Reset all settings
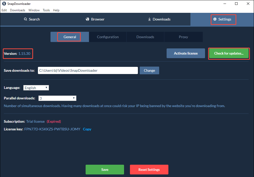Screen dimensions: 254x177 tap(149, 170)
